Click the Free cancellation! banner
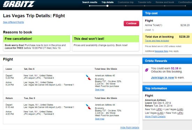The width and height of the screenshot is (192, 130). (37, 39)
